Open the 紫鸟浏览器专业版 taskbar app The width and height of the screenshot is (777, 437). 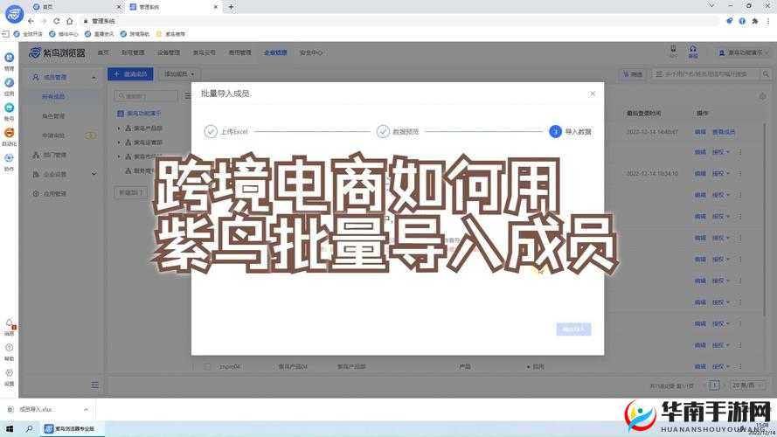coord(73,428)
